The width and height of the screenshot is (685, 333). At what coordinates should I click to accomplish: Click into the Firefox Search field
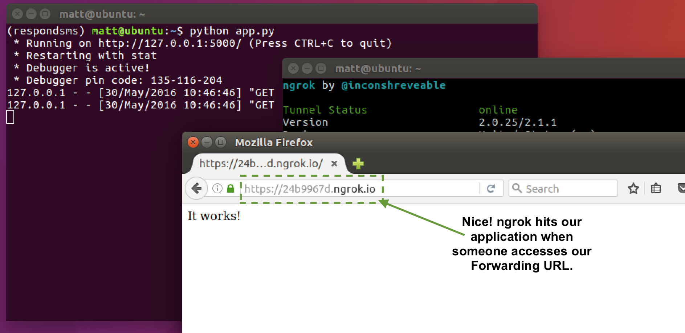click(x=563, y=189)
